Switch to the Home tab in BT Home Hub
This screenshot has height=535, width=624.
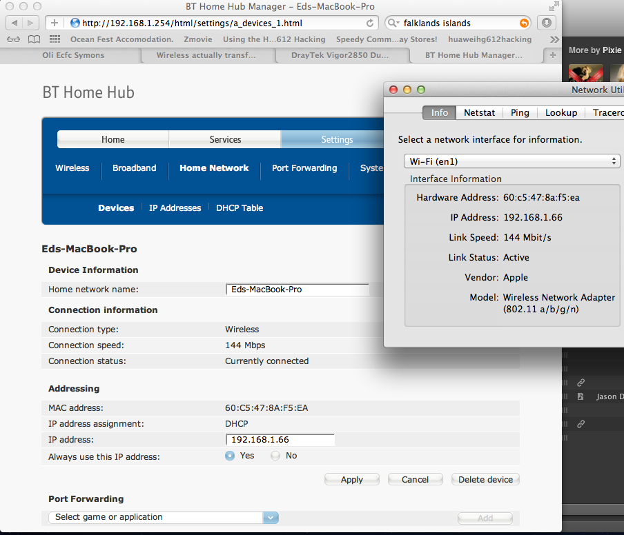click(113, 139)
